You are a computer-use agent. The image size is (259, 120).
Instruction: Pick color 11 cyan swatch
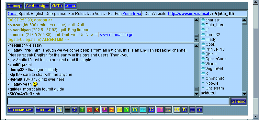[x=143, y=110]
